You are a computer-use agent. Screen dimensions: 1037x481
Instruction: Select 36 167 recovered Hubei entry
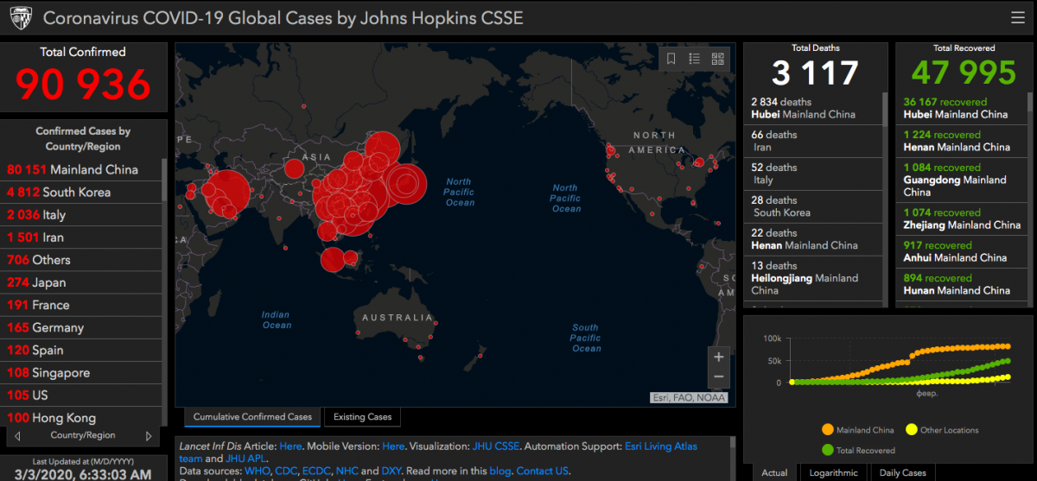963,108
